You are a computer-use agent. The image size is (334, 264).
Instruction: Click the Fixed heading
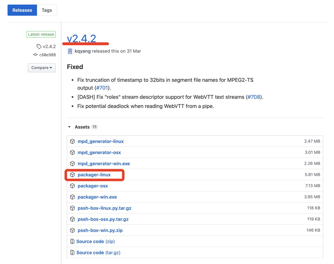[75, 67]
